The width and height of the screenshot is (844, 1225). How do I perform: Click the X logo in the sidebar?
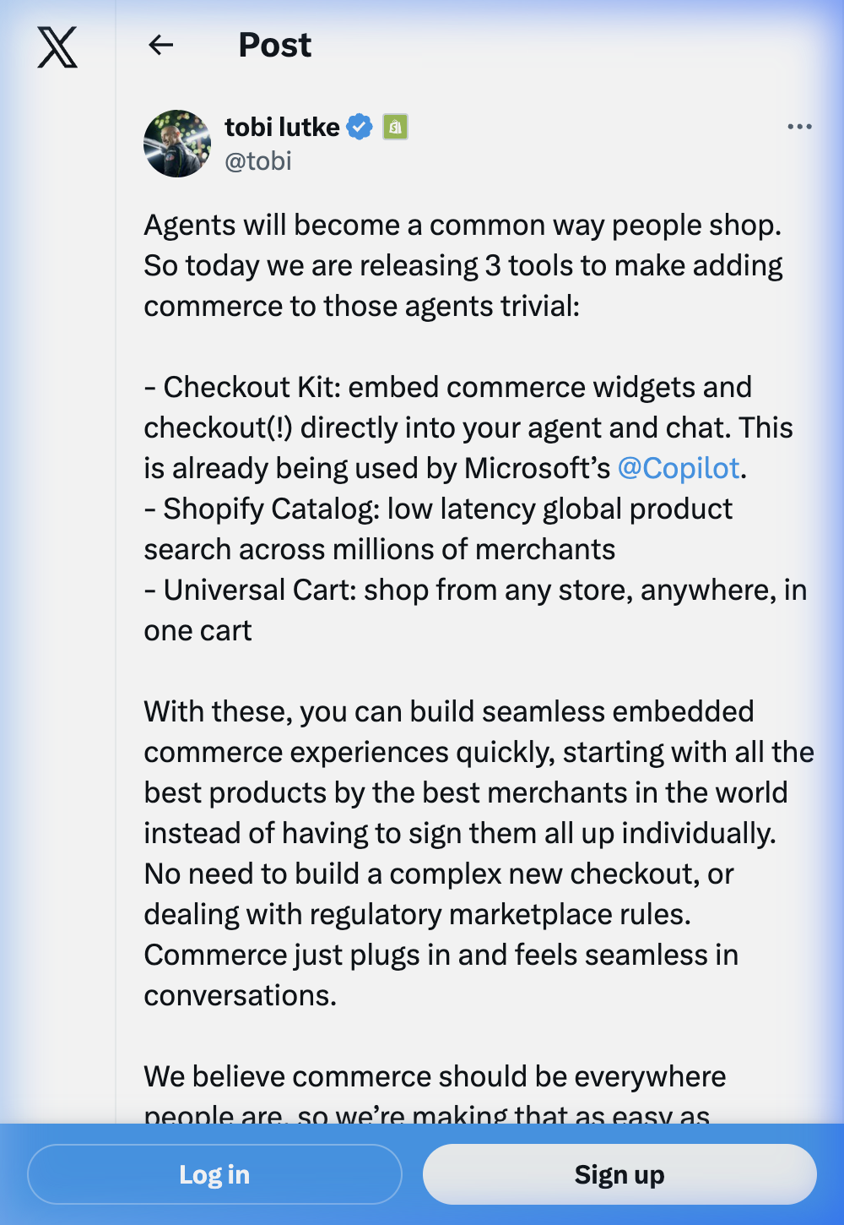(x=57, y=46)
